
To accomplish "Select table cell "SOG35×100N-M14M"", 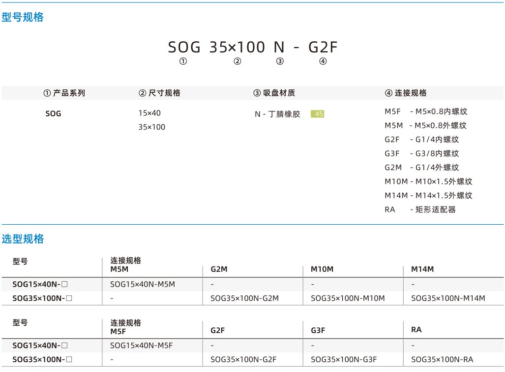I will tap(448, 298).
